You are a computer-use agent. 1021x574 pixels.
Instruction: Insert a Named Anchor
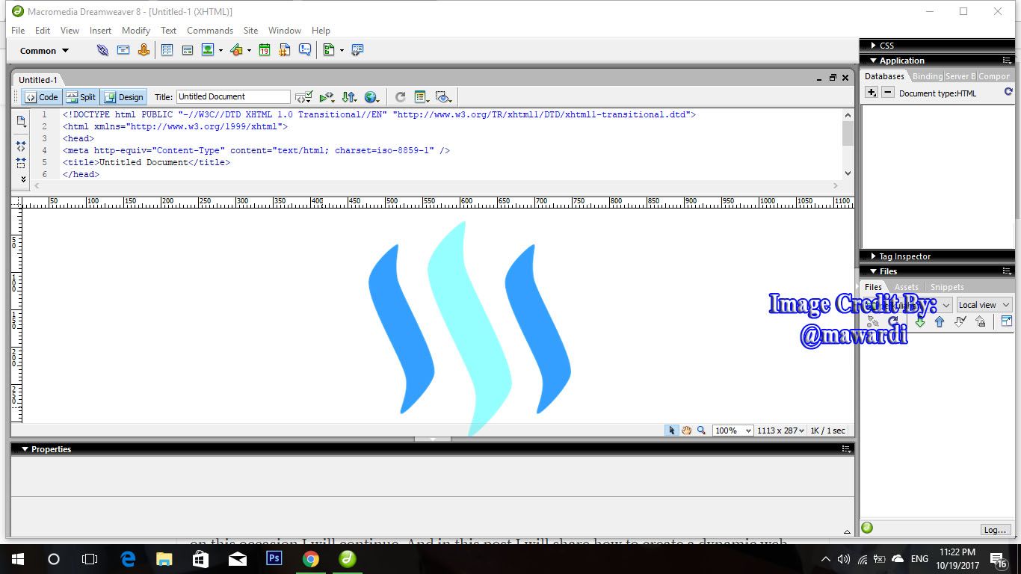click(144, 50)
